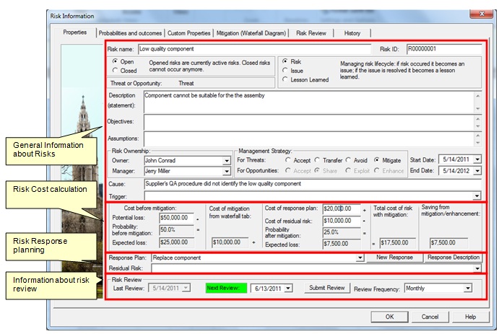Select the Closed radio button

116,70
